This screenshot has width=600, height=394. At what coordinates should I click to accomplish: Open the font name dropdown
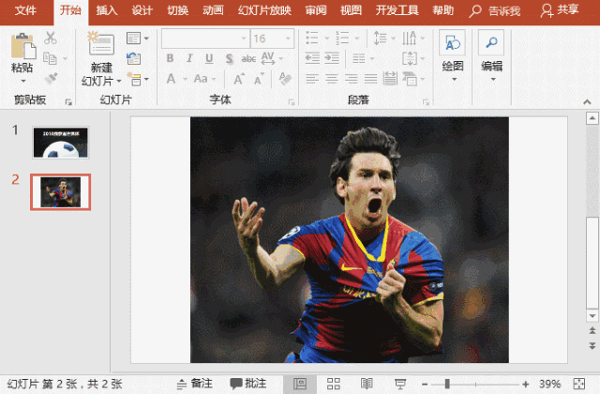pos(244,38)
